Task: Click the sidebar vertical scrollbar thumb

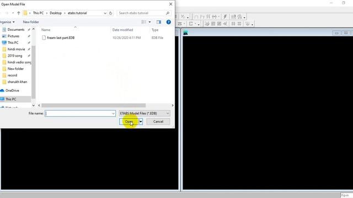Action: 33,72
